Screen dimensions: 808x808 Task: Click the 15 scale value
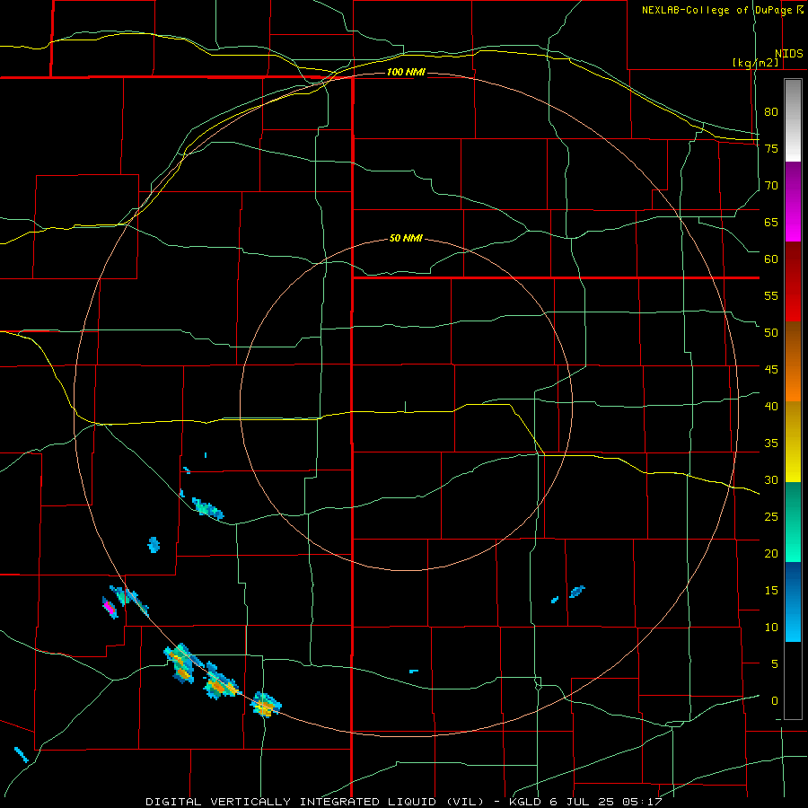click(771, 591)
